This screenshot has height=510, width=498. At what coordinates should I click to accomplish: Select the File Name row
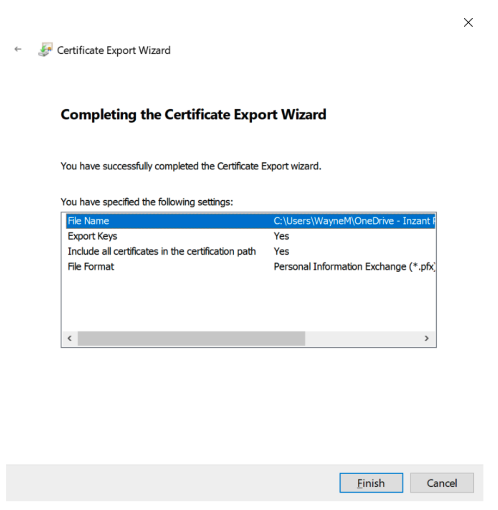coord(251,221)
